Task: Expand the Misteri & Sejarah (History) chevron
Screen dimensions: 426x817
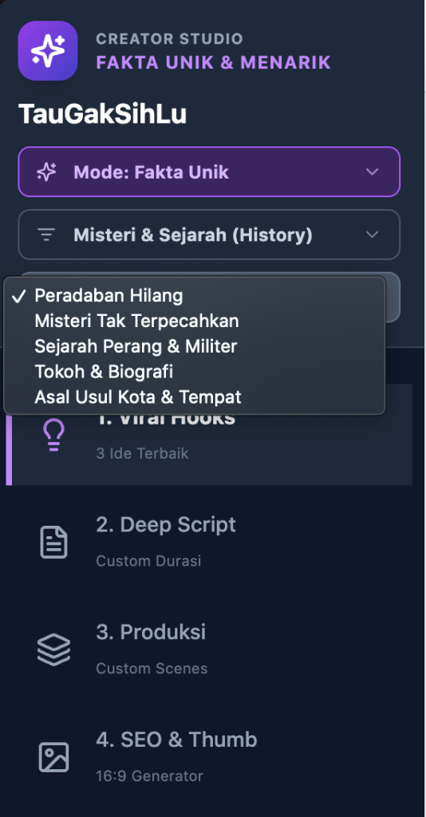Action: (x=372, y=235)
